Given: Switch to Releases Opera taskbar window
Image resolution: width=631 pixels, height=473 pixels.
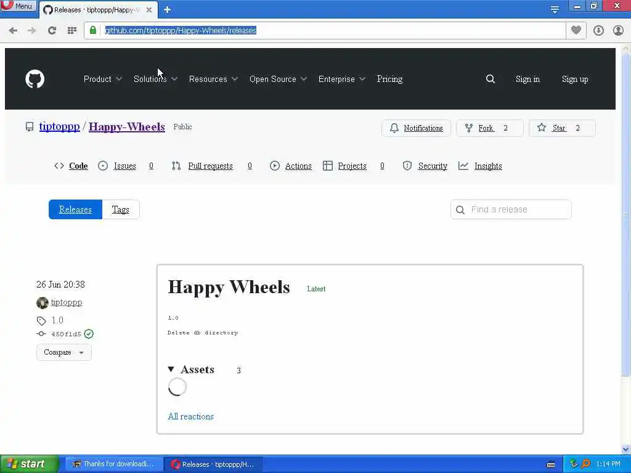Looking at the screenshot, I should tap(213, 464).
